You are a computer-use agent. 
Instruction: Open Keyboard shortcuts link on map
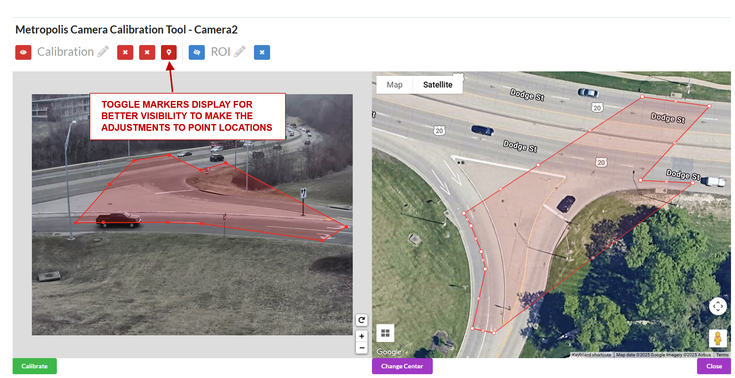coord(591,355)
